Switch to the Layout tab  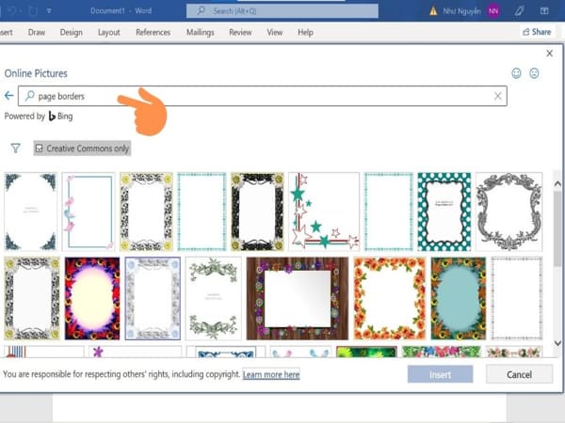tap(109, 32)
